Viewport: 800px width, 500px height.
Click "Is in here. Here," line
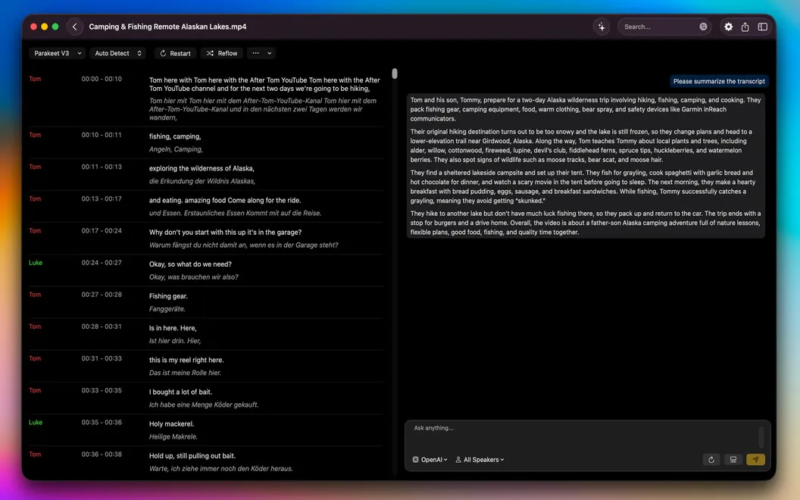click(x=173, y=328)
